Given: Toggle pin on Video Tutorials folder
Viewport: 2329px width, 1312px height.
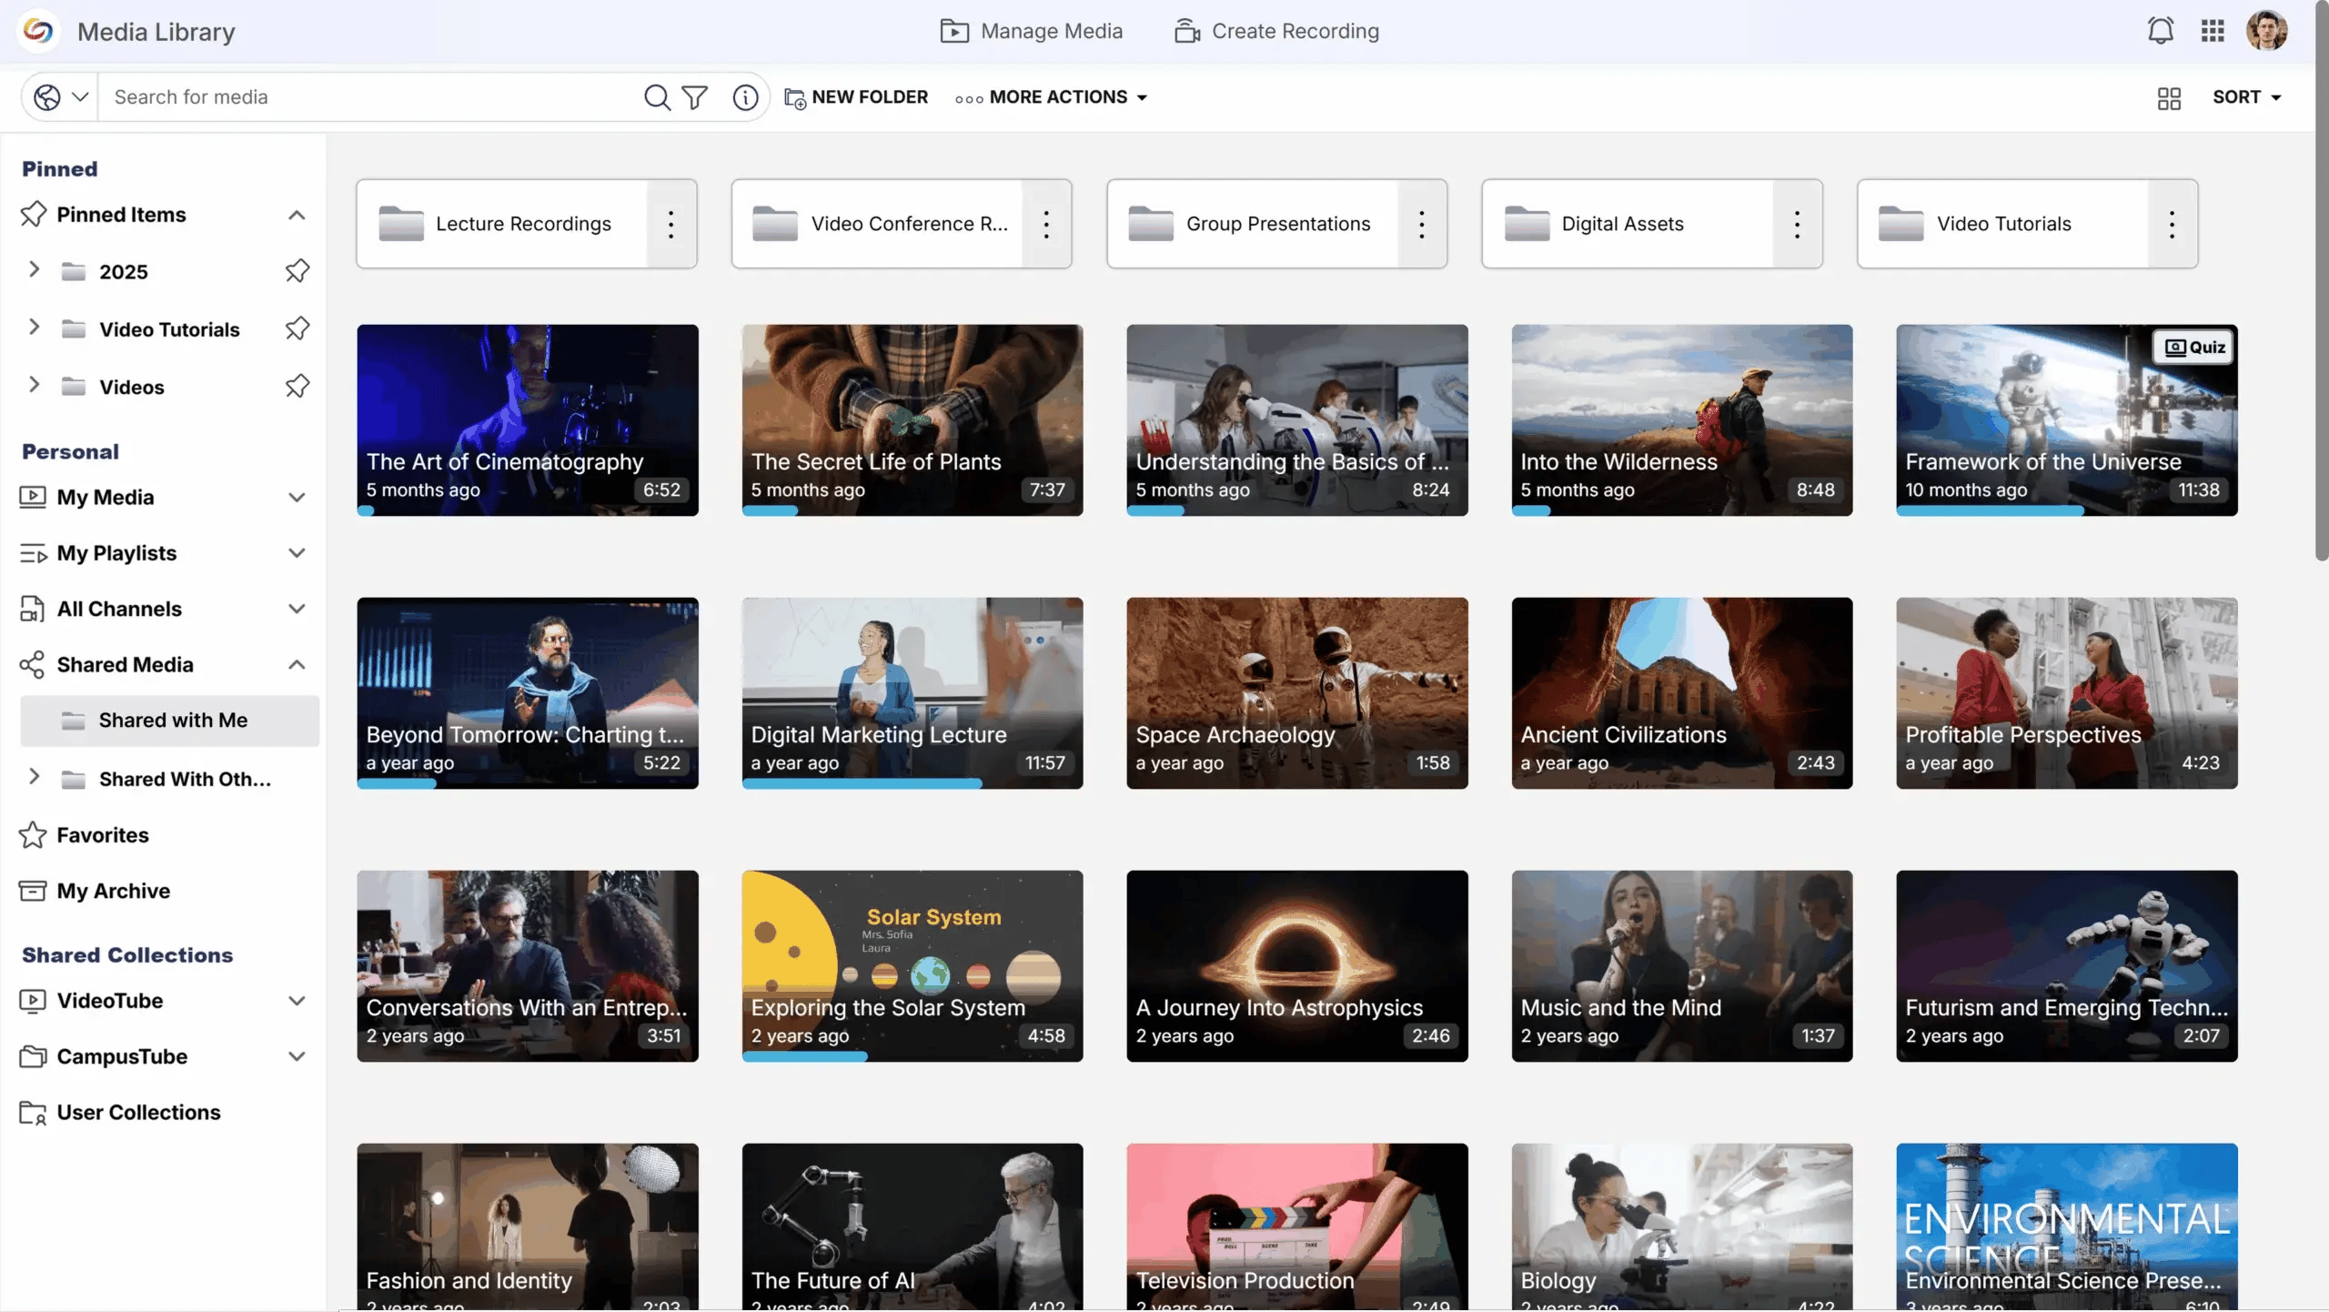Looking at the screenshot, I should click(297, 328).
